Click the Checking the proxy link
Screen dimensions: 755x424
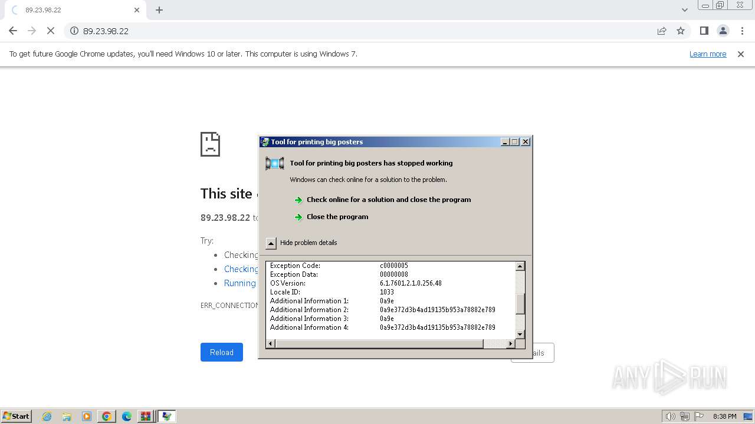[241, 269]
